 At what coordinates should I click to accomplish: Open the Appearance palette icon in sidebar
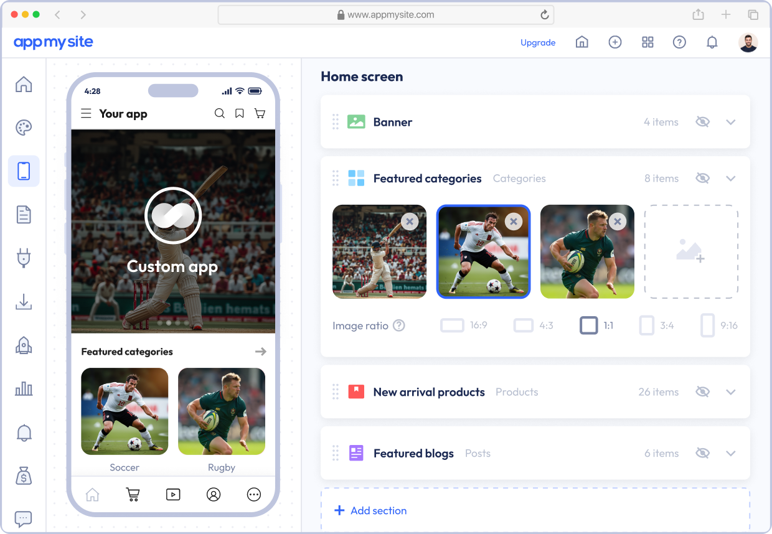coord(24,128)
